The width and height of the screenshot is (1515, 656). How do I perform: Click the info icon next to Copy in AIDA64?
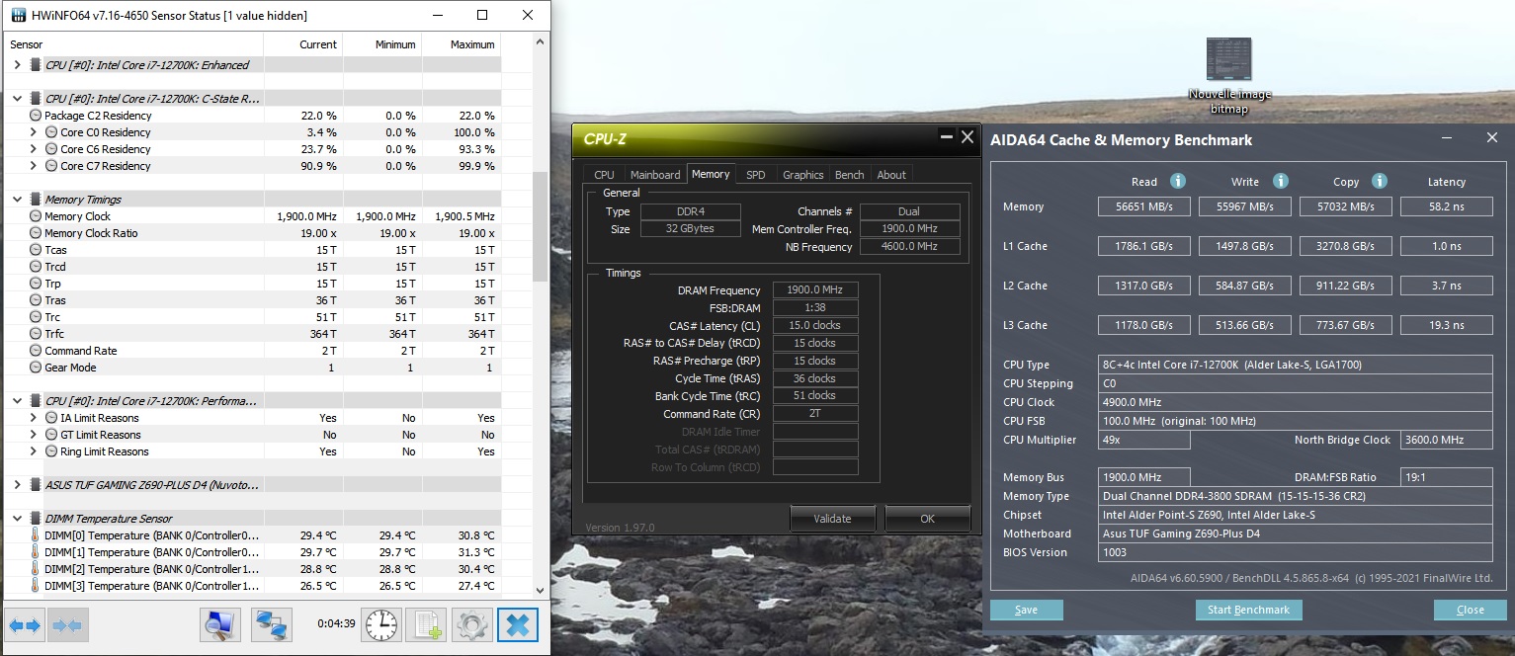pyautogui.click(x=1380, y=181)
